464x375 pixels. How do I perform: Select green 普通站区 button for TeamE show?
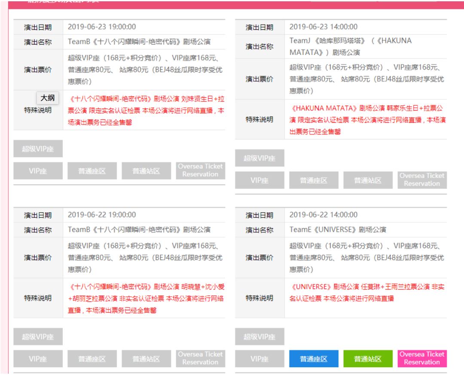click(368, 359)
